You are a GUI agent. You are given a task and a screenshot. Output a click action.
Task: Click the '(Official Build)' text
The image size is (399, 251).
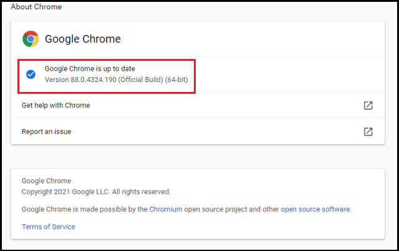coord(141,80)
